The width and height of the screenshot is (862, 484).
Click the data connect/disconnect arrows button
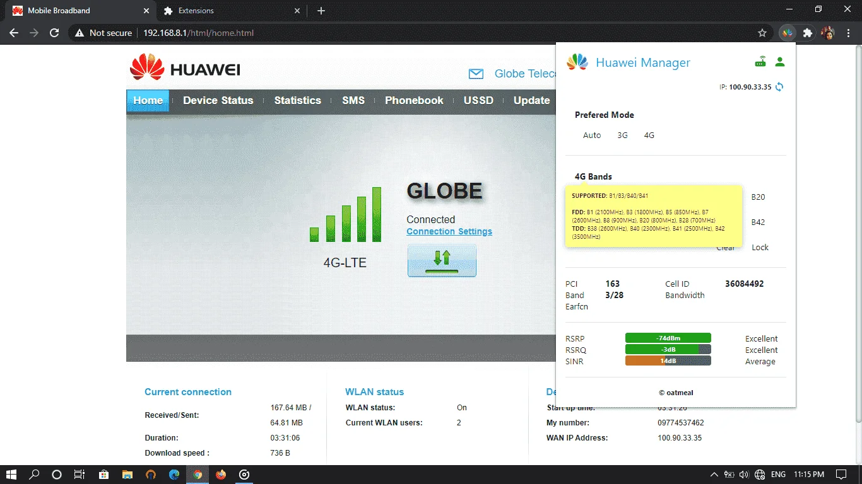(442, 260)
